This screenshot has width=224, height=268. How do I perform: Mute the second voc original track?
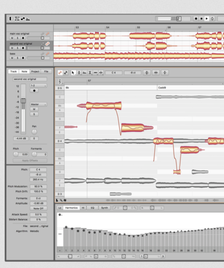point(12,48)
